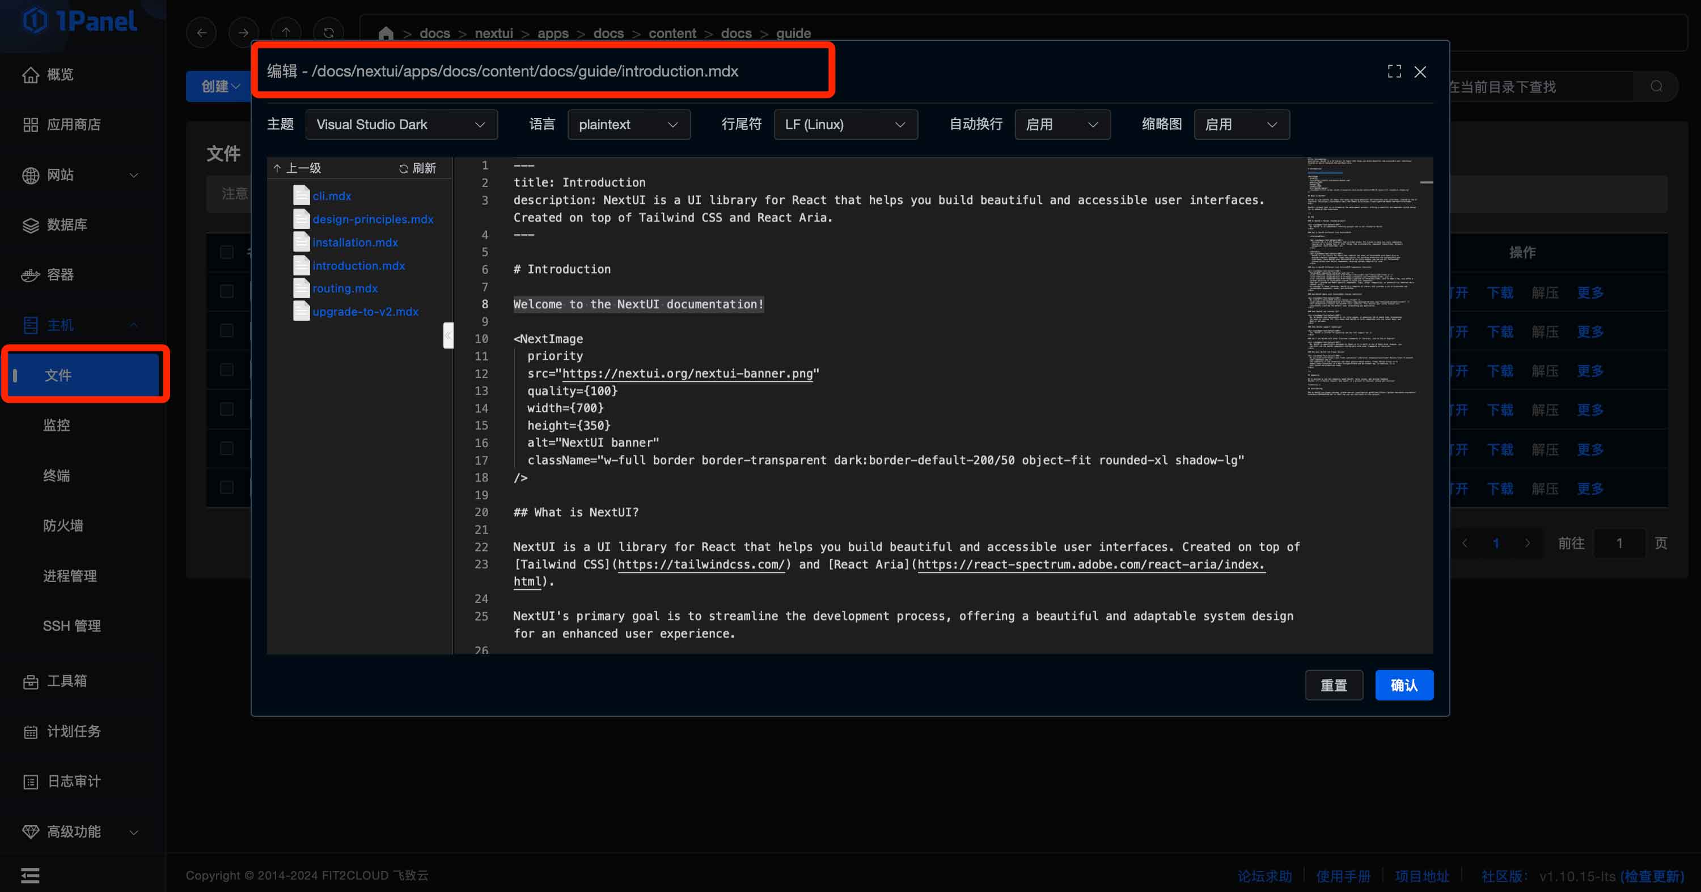Open introduction.mdx in the file tree
The height and width of the screenshot is (892, 1701).
pos(358,265)
